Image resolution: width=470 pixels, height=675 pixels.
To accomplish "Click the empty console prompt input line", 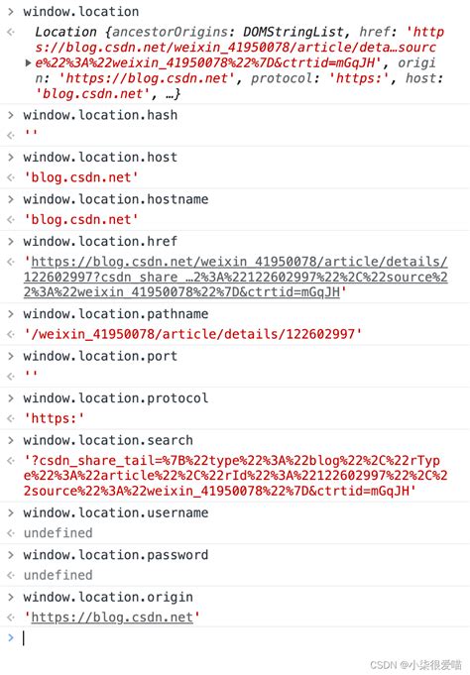I will 241,638.
